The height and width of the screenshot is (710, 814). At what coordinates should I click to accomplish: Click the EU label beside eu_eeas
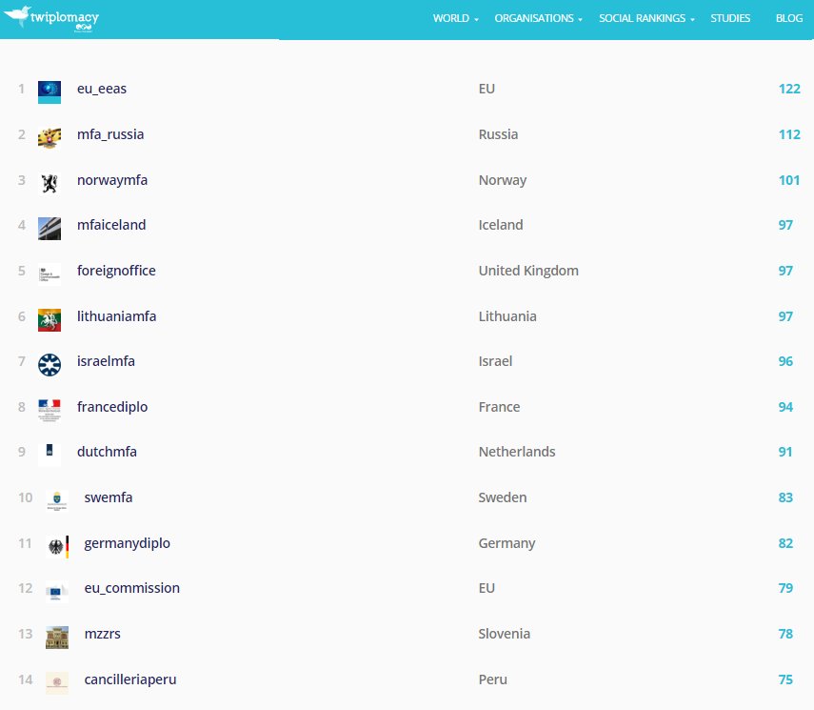(x=486, y=89)
